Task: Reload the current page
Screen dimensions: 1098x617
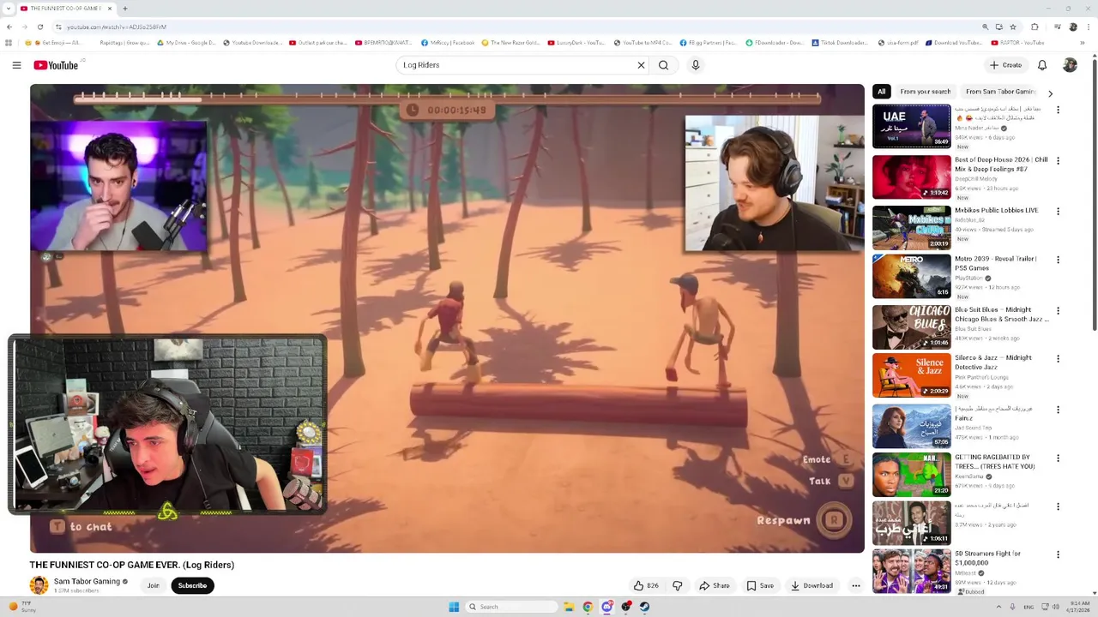Action: 39,27
